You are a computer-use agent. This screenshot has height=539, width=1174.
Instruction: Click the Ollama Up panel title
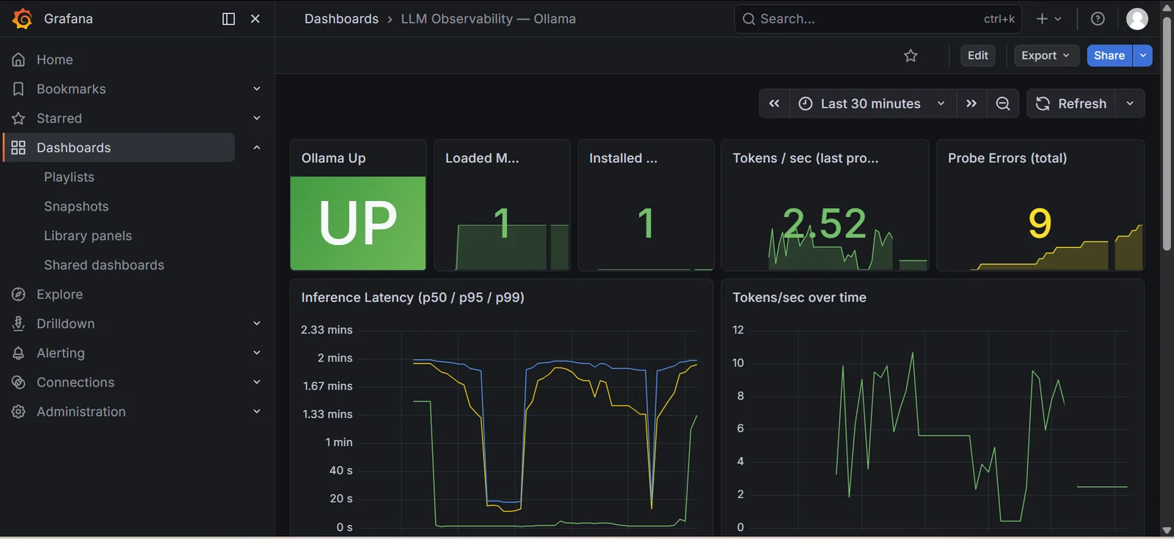[x=333, y=158]
